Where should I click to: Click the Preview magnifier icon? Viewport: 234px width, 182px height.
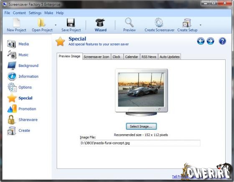click(x=130, y=25)
